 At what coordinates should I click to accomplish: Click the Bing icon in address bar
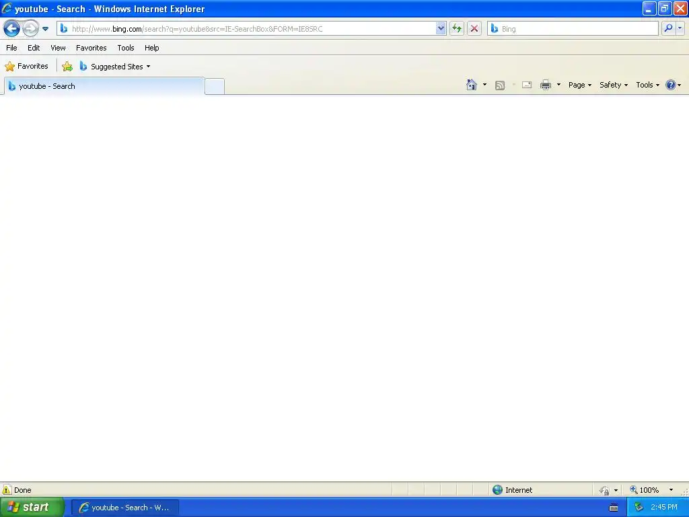point(64,28)
